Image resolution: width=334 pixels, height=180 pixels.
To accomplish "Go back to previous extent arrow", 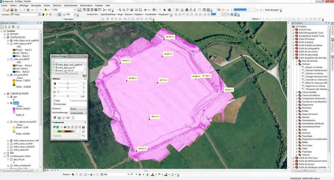I will pos(145,10).
